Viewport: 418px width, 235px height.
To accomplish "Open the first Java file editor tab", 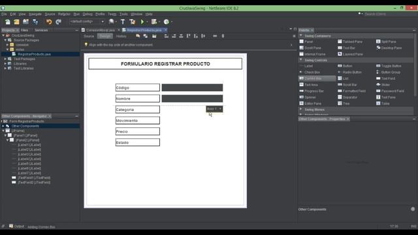I will point(101,30).
